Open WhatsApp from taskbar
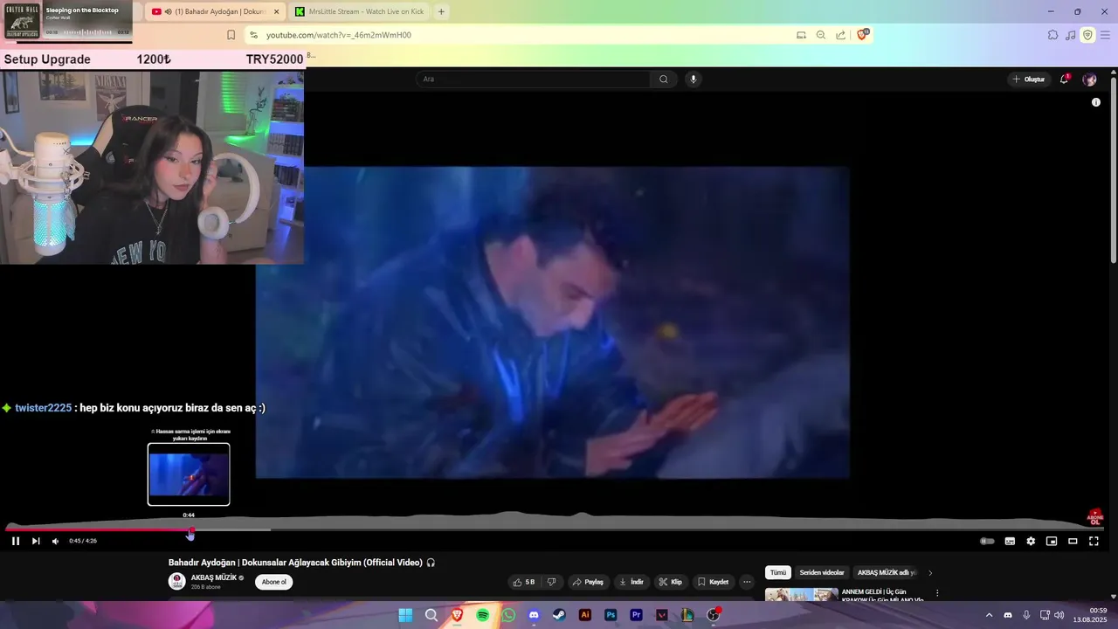The height and width of the screenshot is (629, 1118). tap(508, 615)
